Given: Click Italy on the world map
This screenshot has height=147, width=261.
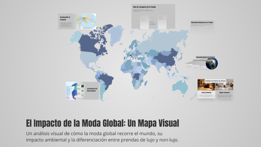Looking at the screenshot, I should [132, 57].
